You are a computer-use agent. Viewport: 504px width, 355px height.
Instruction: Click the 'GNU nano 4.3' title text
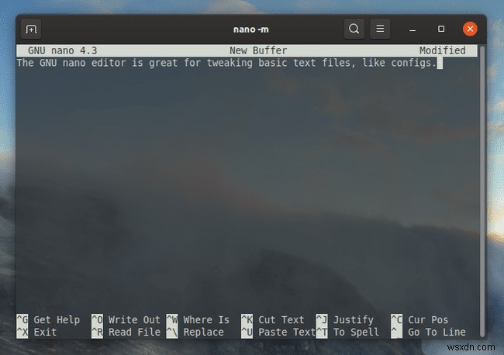pyautogui.click(x=63, y=50)
